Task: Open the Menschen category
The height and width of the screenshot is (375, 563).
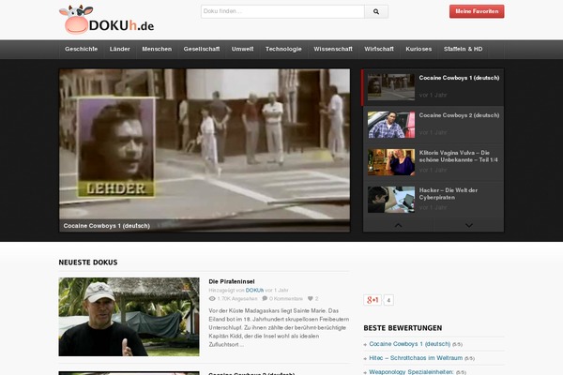Action: pos(157,49)
